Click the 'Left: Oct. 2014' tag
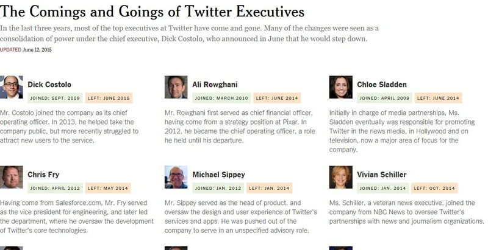Image resolution: width=488 pixels, height=250 pixels. (434, 188)
